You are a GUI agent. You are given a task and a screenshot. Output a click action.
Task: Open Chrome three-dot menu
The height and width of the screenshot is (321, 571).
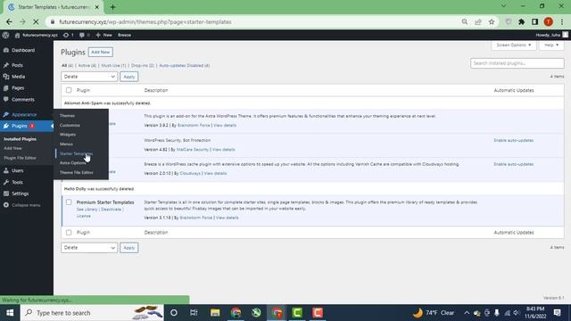tap(562, 21)
